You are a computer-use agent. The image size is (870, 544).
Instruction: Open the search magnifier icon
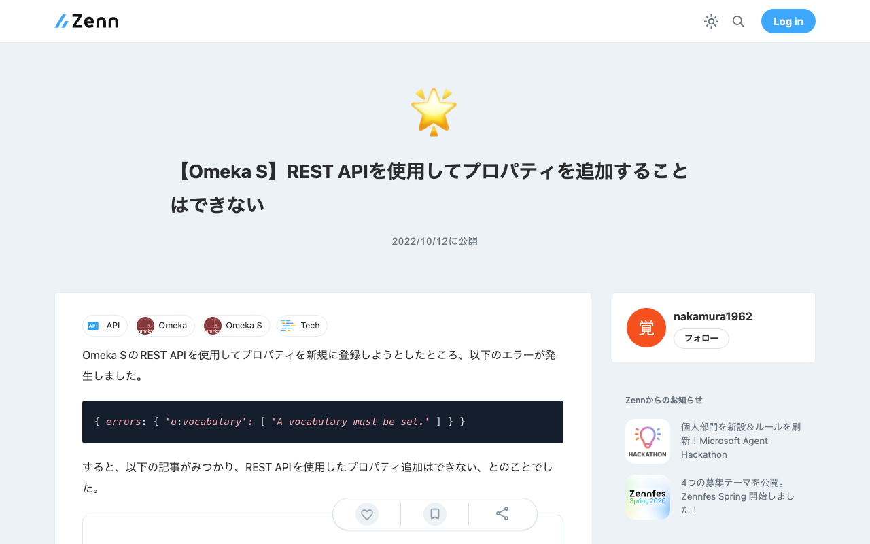pyautogui.click(x=738, y=22)
